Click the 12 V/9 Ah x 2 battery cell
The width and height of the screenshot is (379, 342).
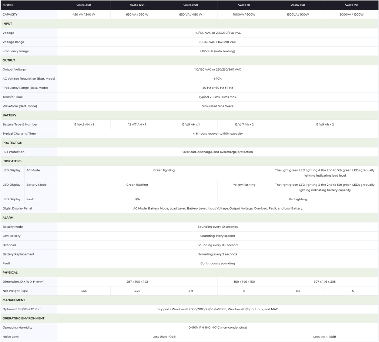325,124
